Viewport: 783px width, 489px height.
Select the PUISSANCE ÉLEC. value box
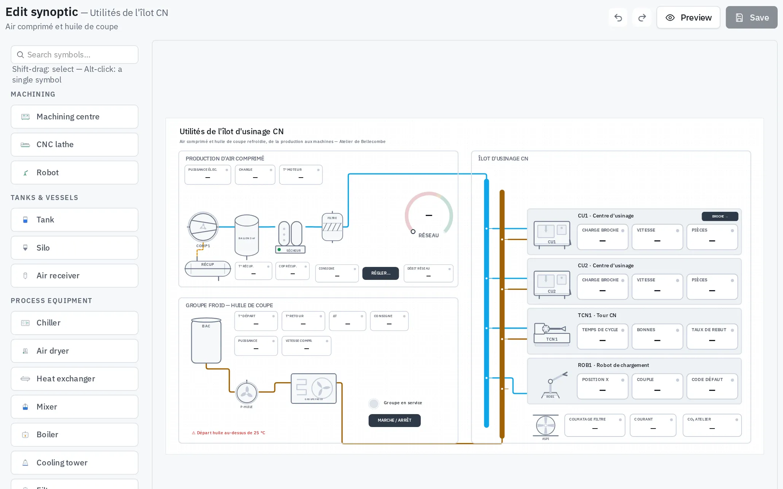(x=208, y=175)
